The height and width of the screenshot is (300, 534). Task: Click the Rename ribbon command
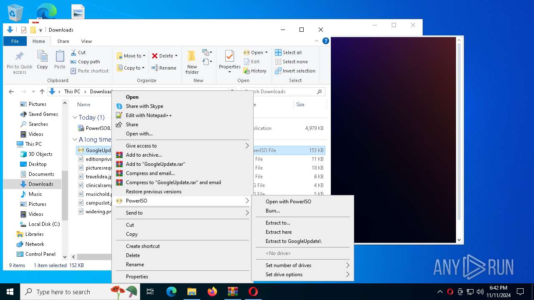[164, 68]
